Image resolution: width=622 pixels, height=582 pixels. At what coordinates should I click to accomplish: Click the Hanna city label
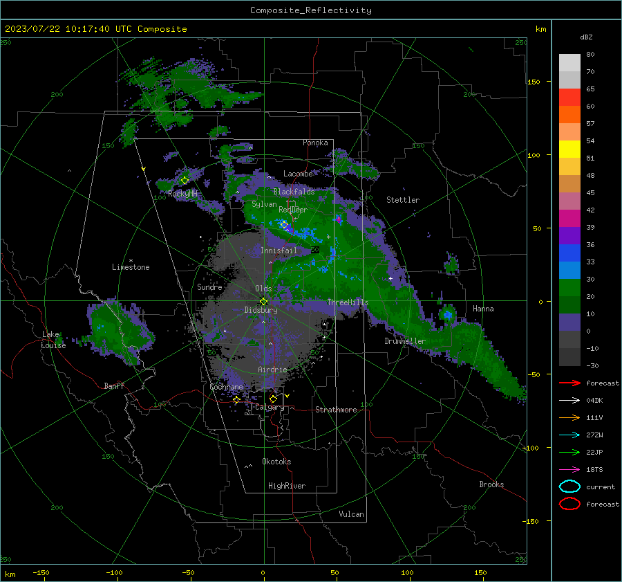point(483,309)
